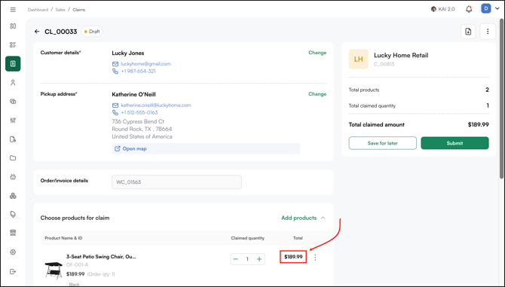Open the dashboard grid icon in sidebar
Viewport: 505px width, 287px height.
click(13, 26)
